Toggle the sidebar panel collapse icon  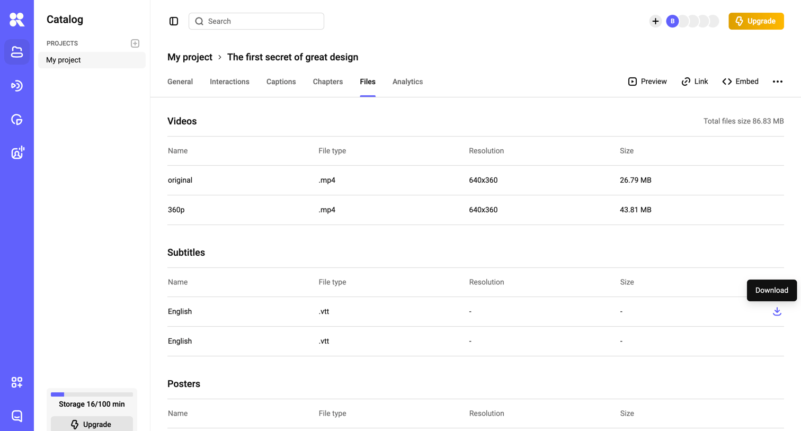pyautogui.click(x=174, y=21)
